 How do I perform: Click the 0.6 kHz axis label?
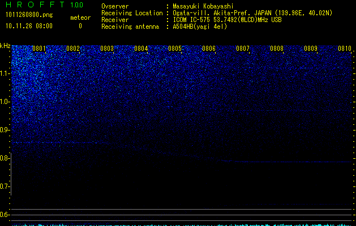coord(5,215)
